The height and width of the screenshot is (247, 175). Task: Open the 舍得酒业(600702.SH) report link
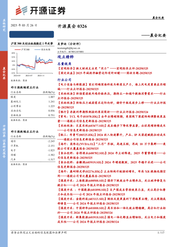click(111, 155)
